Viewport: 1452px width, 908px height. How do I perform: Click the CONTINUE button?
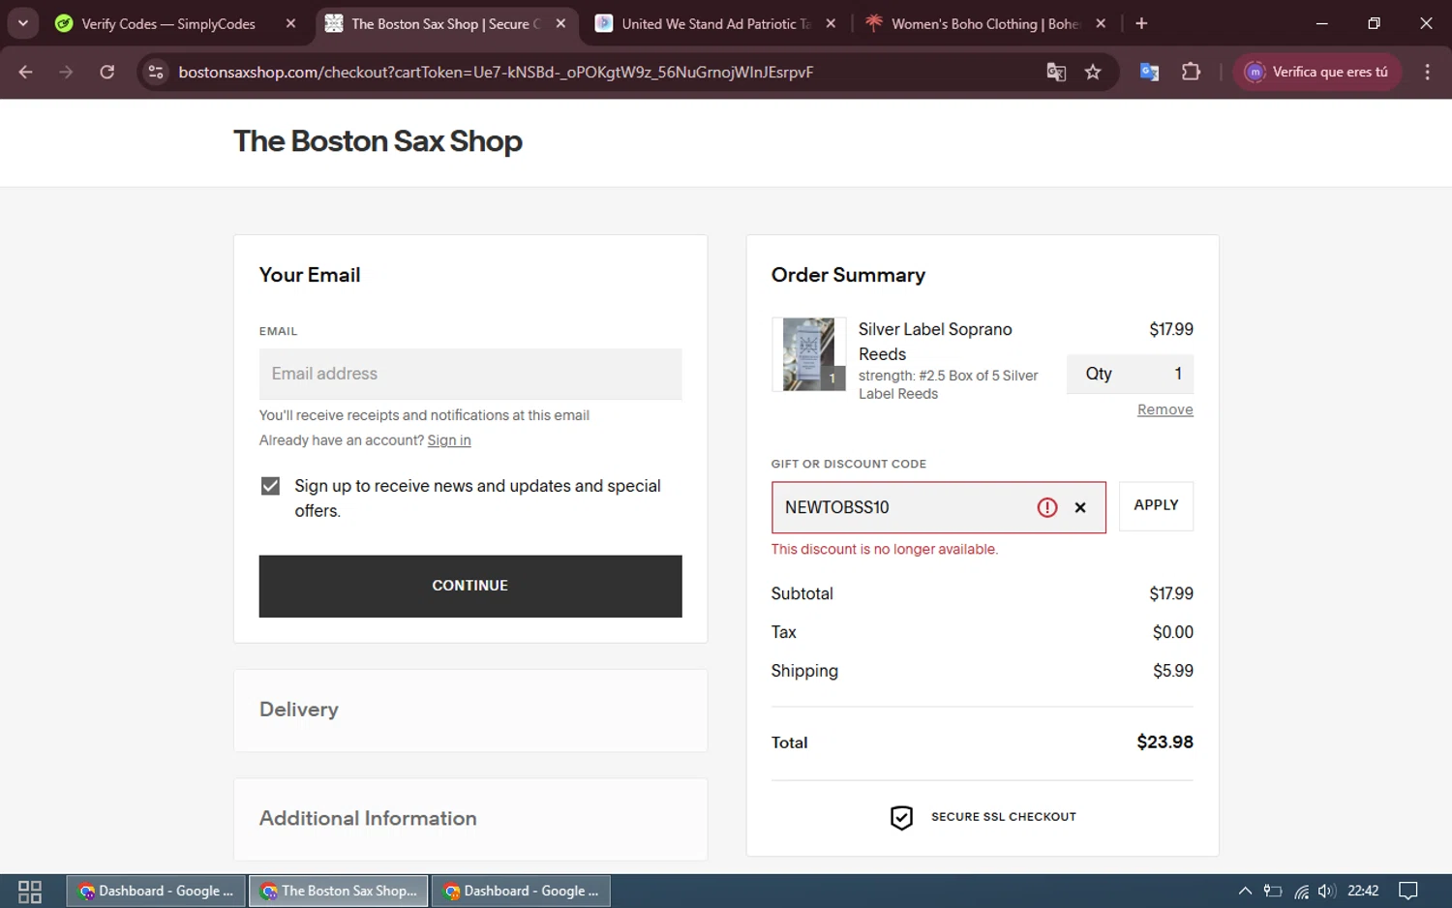tap(470, 586)
